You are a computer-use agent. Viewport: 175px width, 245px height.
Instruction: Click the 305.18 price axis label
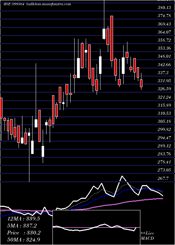click(164, 121)
